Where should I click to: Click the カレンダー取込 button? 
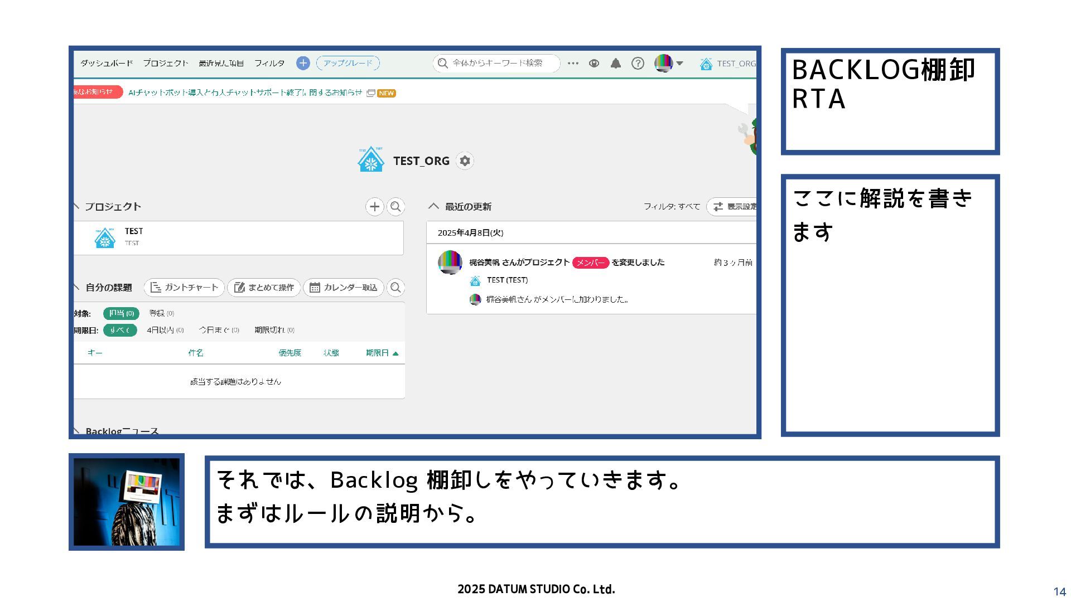pyautogui.click(x=344, y=288)
